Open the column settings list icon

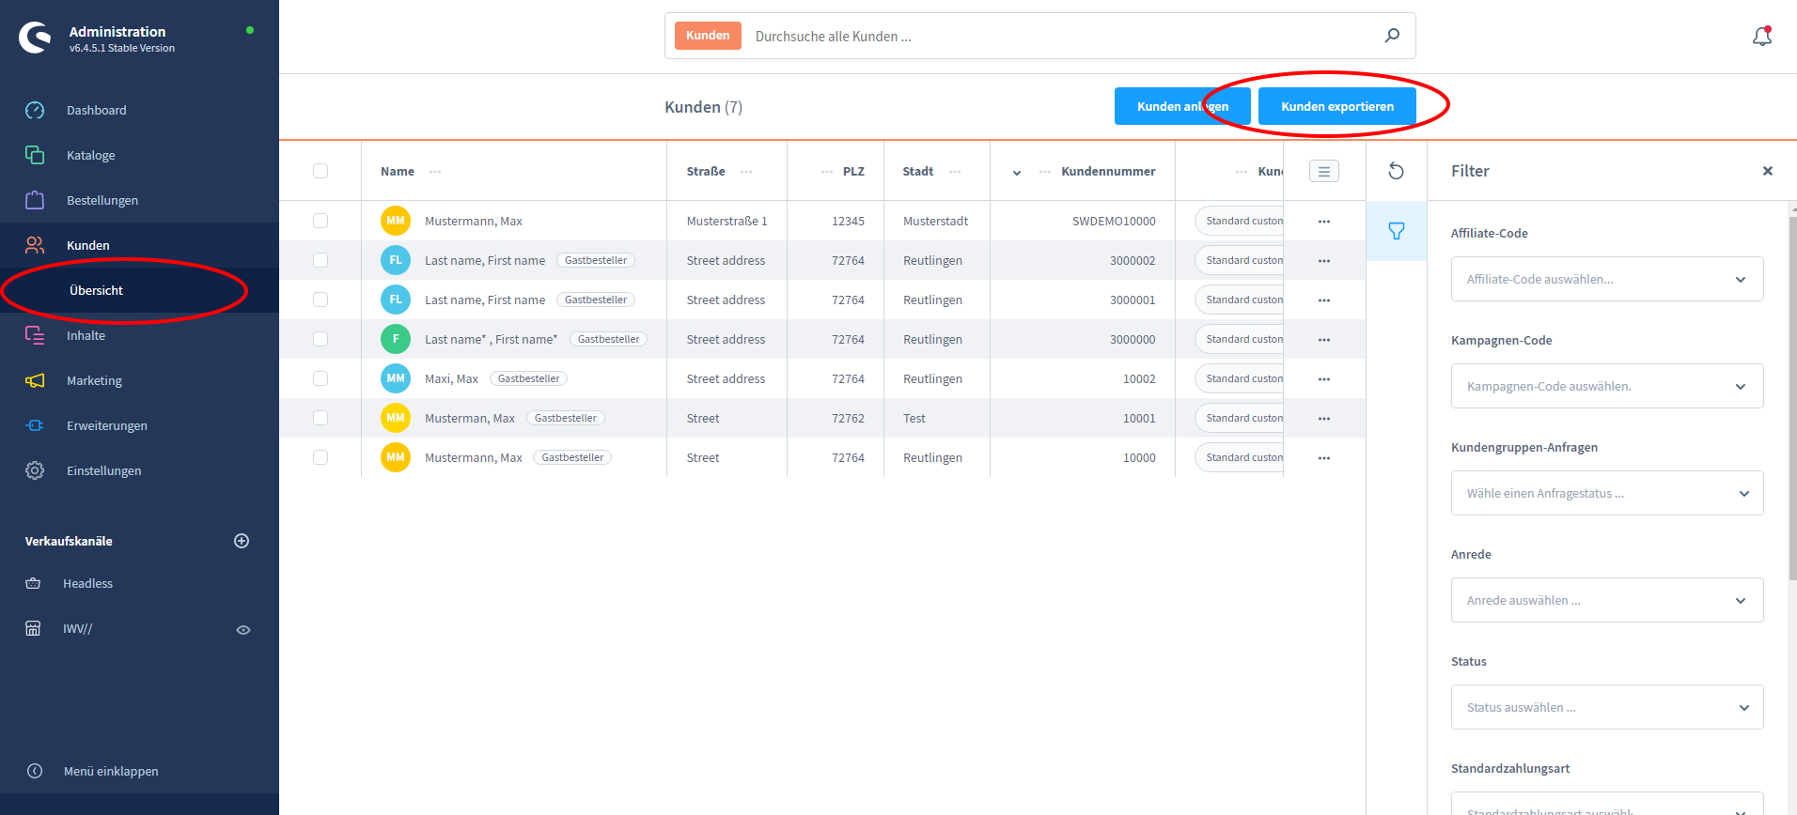click(1323, 171)
